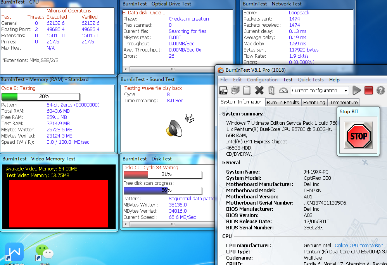
Task: Click '8.0 Sec' time remaining value
Action: pyautogui.click(x=175, y=101)
